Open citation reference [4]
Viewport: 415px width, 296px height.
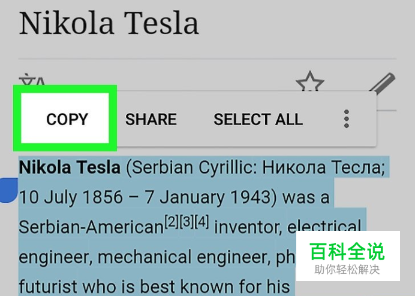coord(202,222)
